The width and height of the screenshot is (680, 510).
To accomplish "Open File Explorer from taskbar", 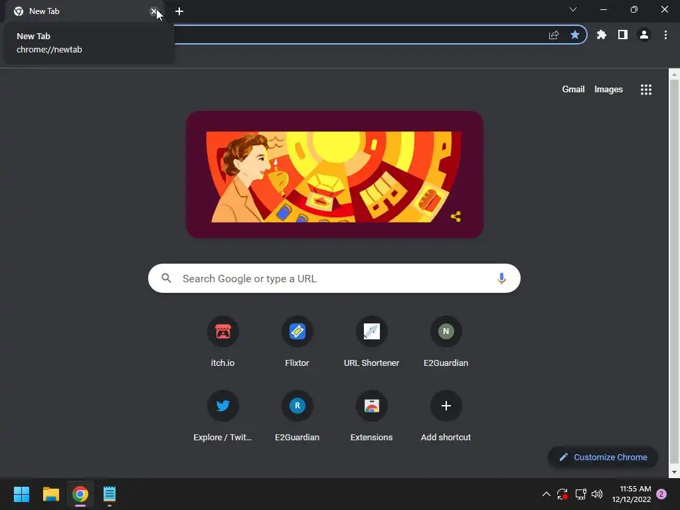I will 50,494.
